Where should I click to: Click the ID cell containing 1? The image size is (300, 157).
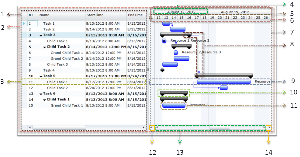(32, 23)
